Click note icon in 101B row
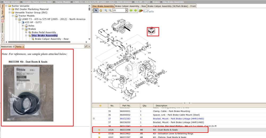266x138 pixels. coord(99,133)
